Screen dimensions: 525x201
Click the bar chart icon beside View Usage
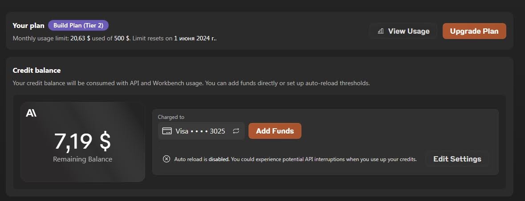pos(380,31)
